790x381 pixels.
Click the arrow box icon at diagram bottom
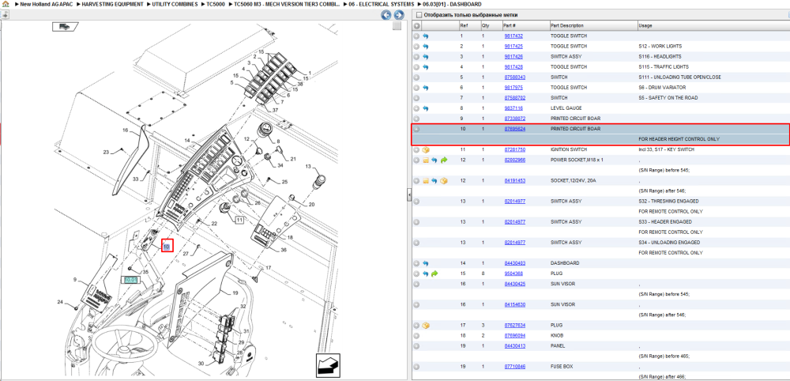tap(328, 365)
